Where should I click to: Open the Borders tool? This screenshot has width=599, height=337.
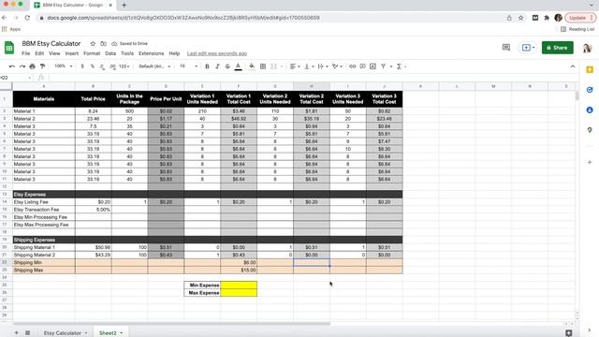pos(263,66)
